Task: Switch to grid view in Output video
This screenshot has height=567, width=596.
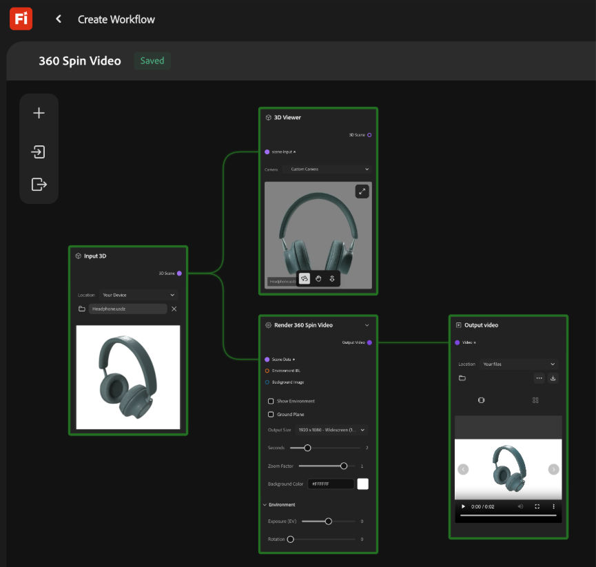Action: [x=535, y=400]
